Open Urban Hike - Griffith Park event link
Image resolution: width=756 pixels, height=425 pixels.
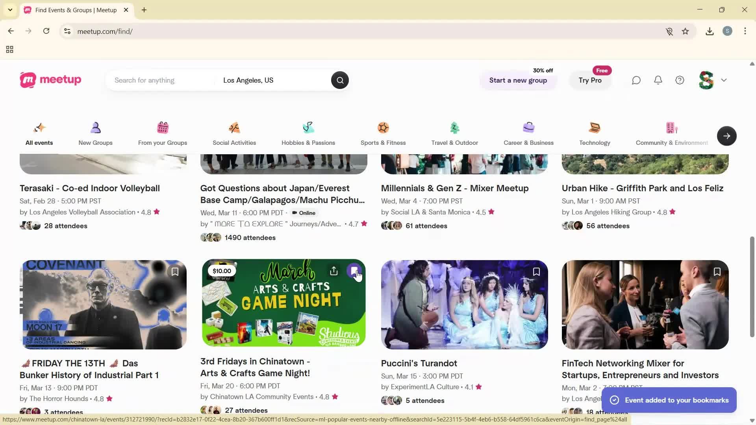pos(642,188)
